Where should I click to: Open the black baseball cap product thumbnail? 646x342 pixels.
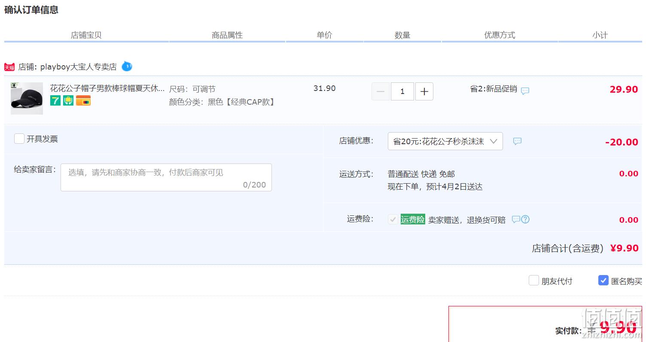click(x=27, y=98)
